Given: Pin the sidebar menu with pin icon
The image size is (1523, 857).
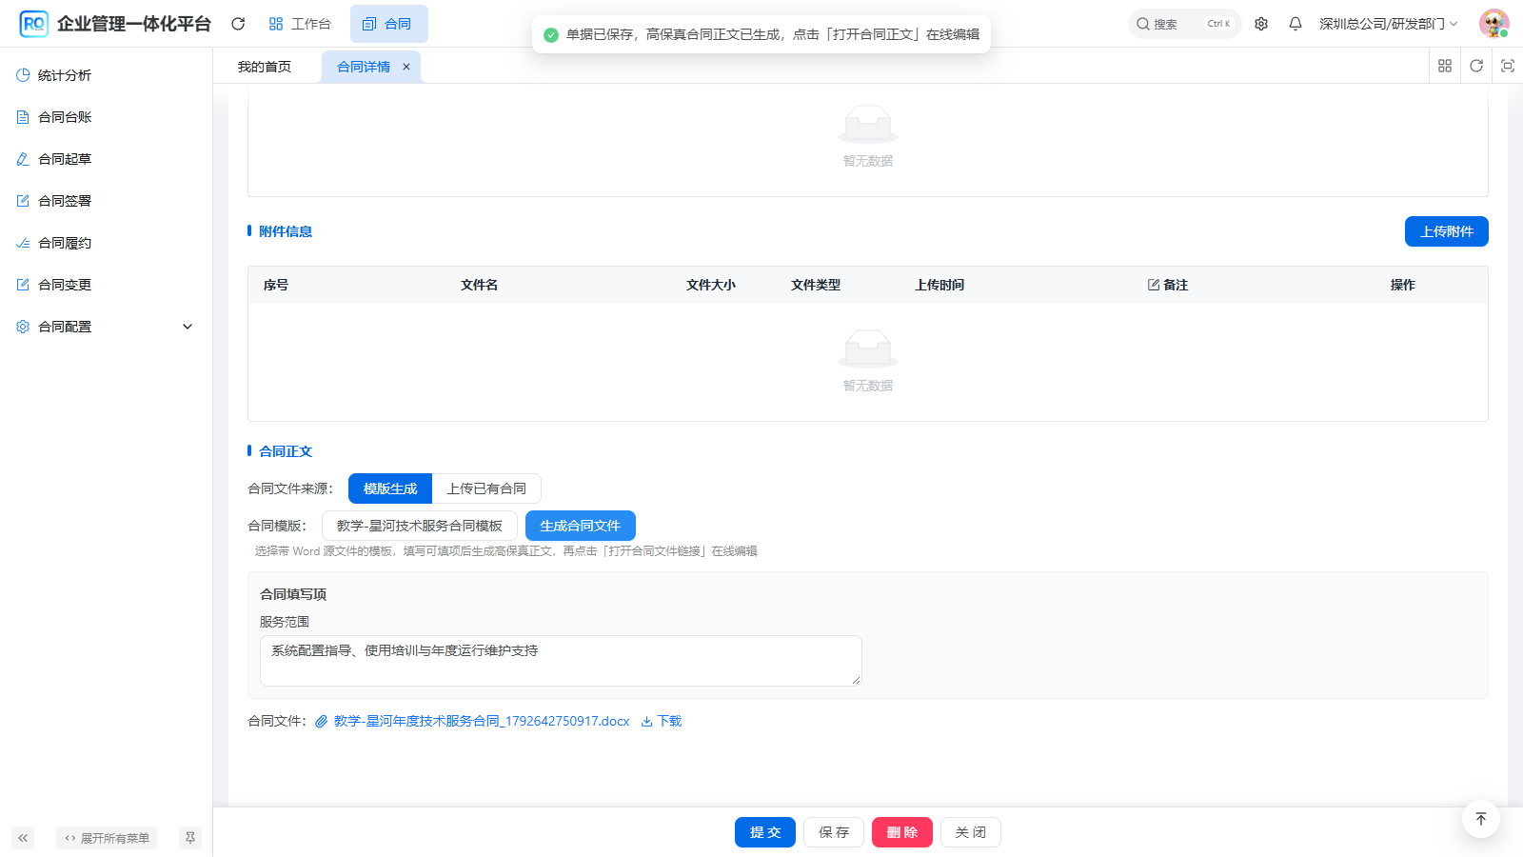Looking at the screenshot, I should (x=190, y=838).
